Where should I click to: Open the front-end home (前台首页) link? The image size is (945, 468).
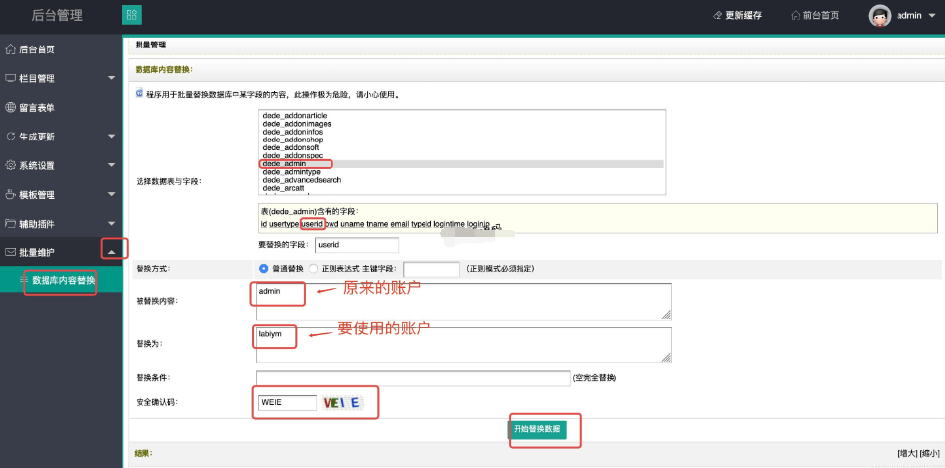[x=814, y=16]
